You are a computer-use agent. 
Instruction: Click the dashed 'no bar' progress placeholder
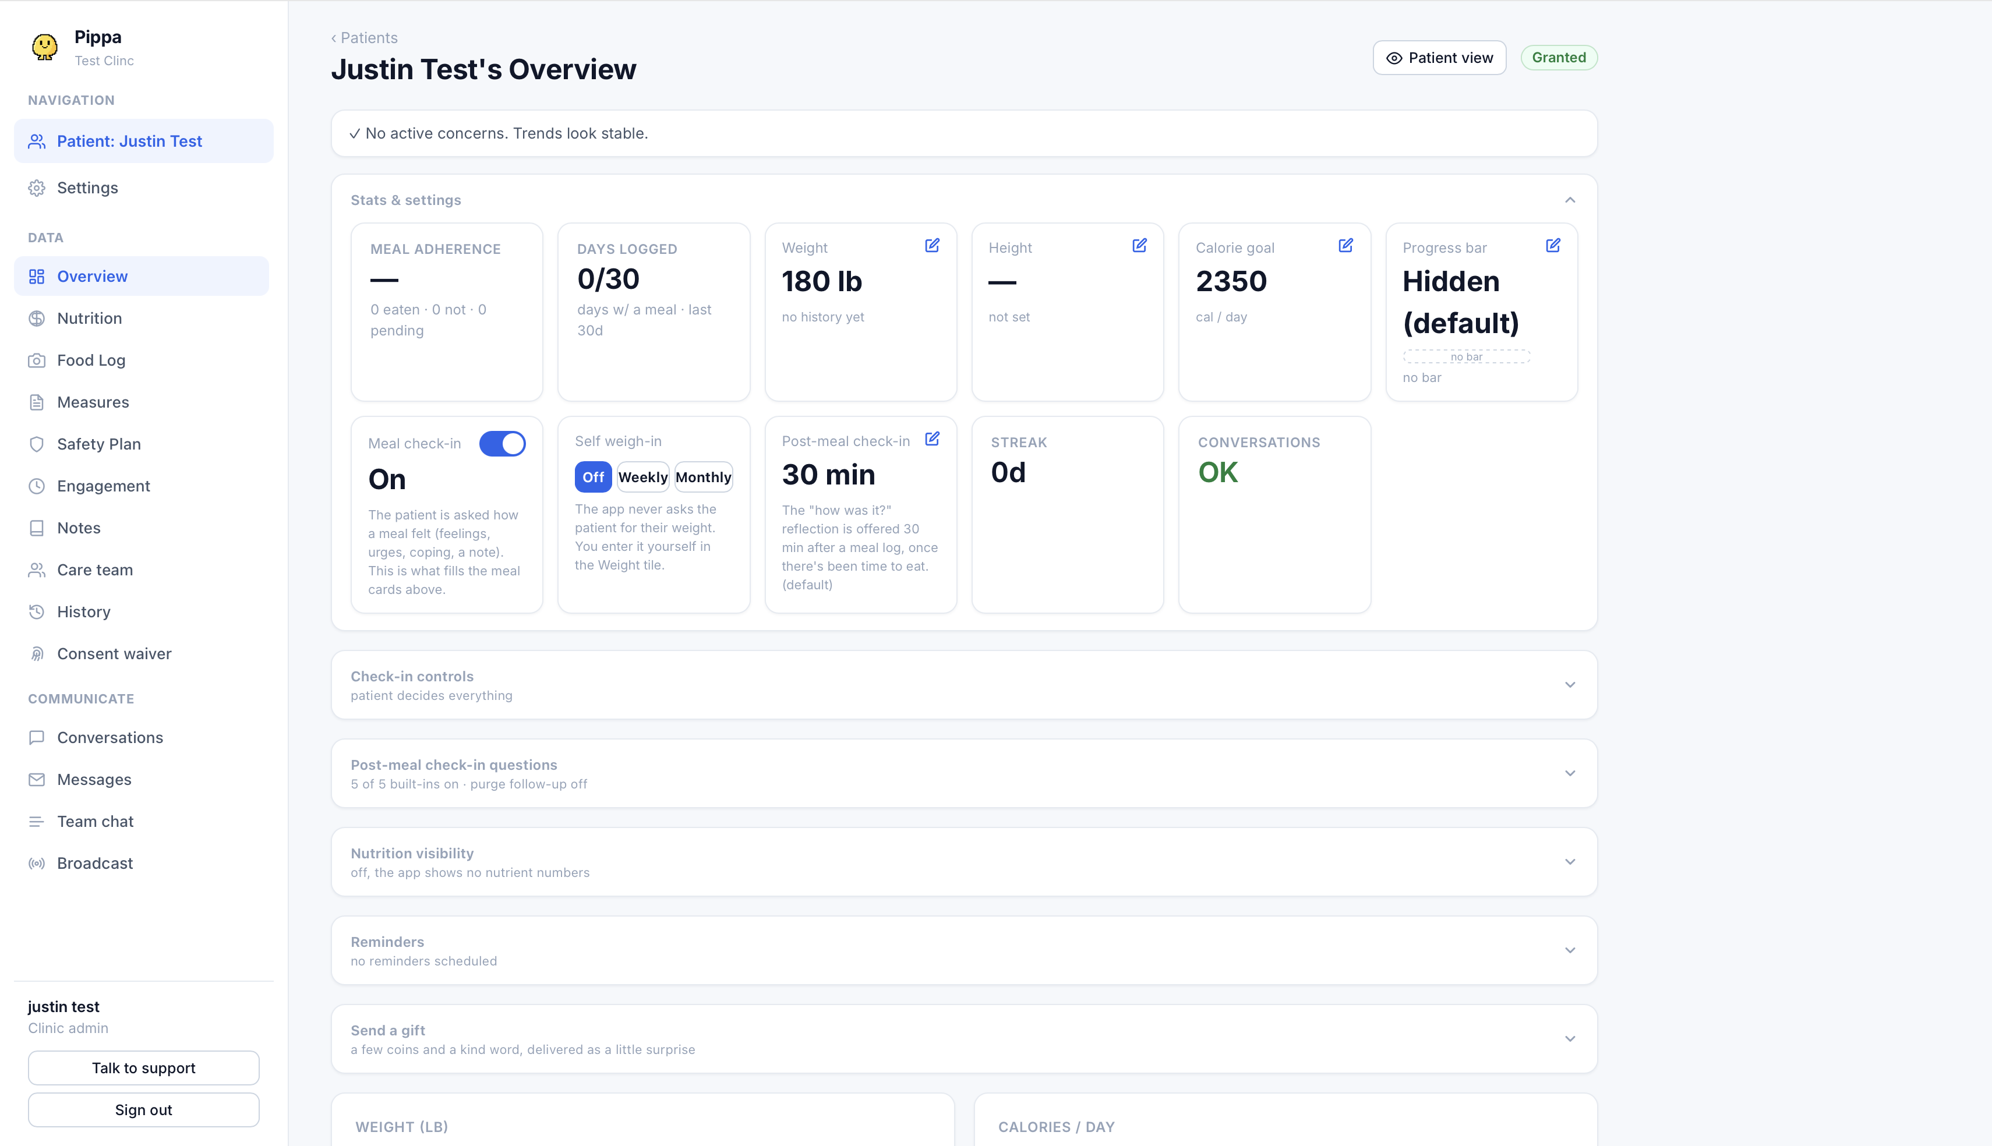pos(1466,356)
